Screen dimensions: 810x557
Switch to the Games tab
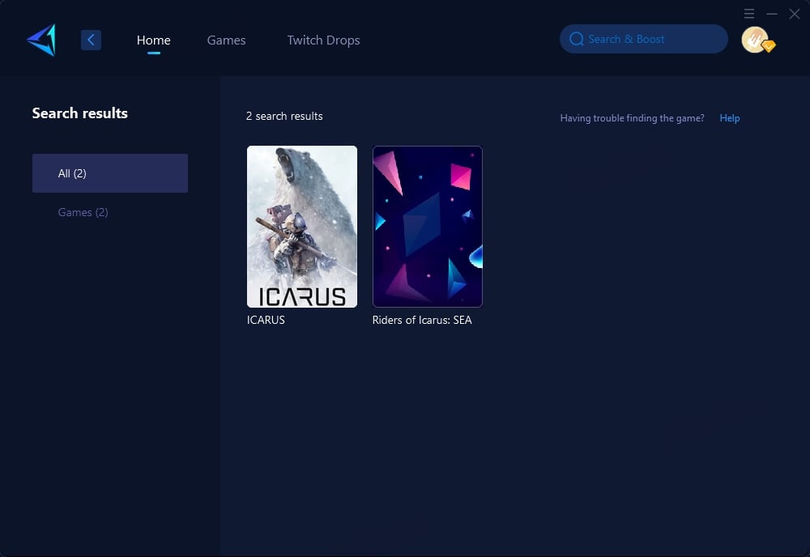226,40
